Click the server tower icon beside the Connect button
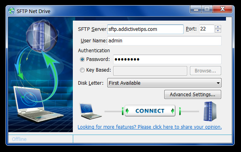241x152 pixels. pyautogui.click(x=210, y=111)
